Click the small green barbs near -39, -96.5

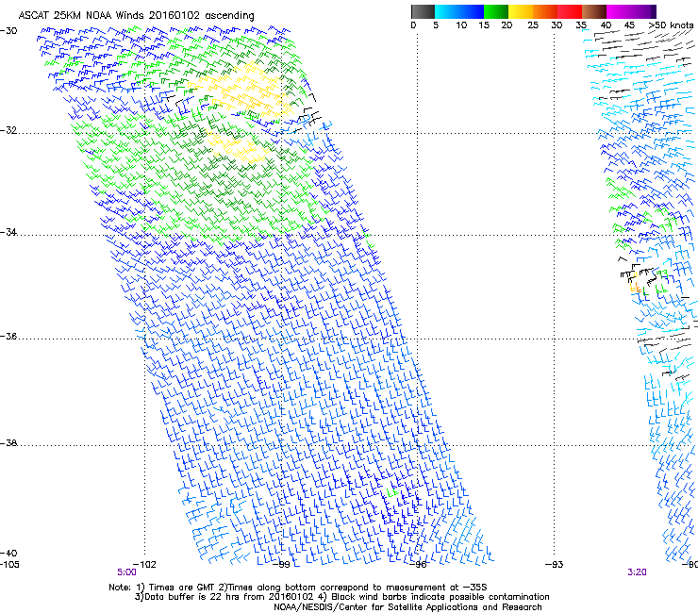(392, 493)
